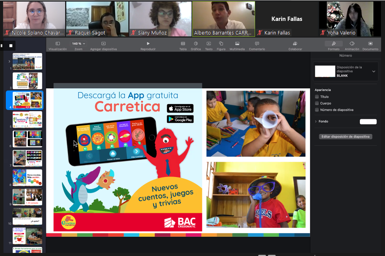Select the BLANK layout thumbnail preview
The image size is (385, 256).
pyautogui.click(x=325, y=71)
